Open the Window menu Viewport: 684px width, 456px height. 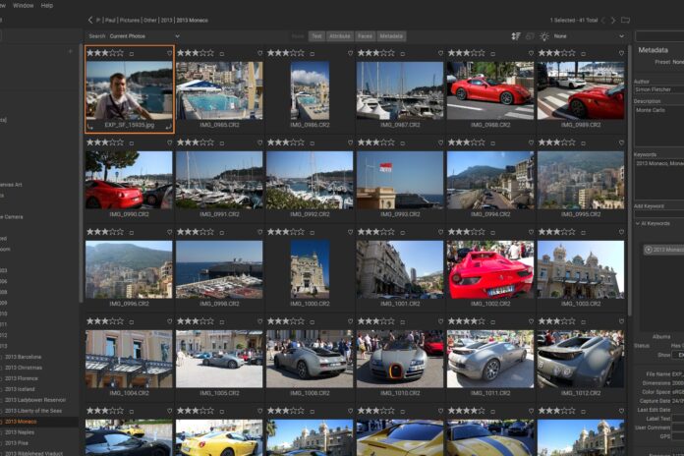pyautogui.click(x=24, y=6)
